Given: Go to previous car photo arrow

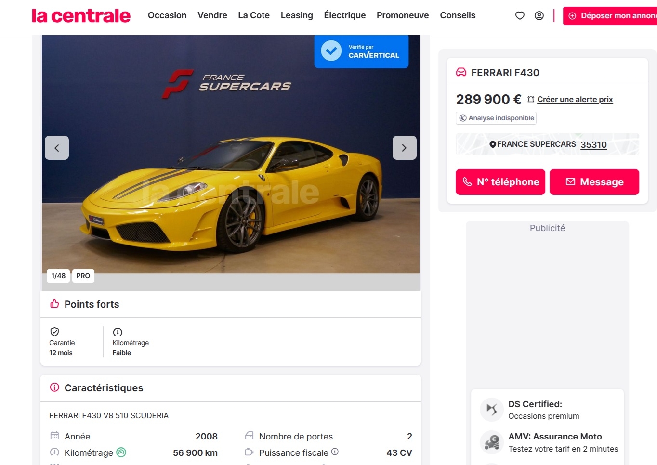Looking at the screenshot, I should [x=57, y=148].
